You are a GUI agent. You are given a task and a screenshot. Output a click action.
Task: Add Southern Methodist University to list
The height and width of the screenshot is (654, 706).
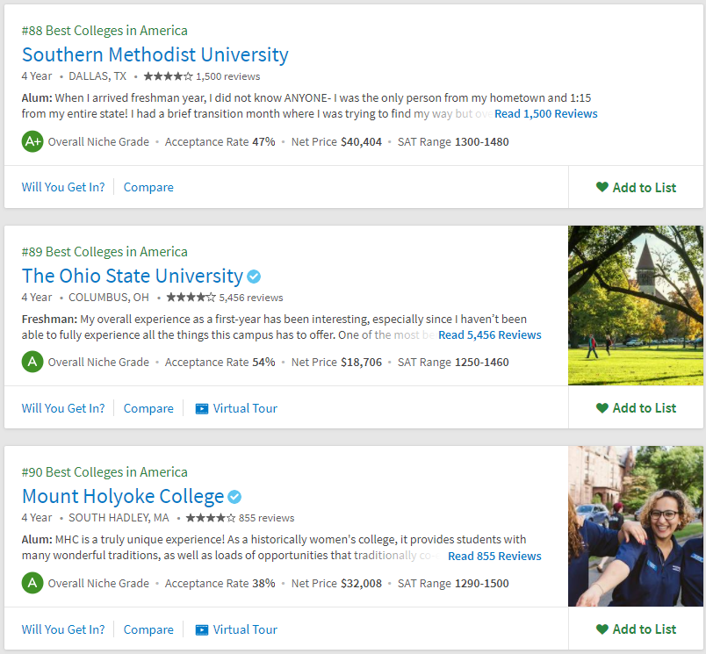coord(636,187)
